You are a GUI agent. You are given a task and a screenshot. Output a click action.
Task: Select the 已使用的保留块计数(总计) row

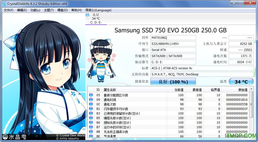[x=168, y=113]
